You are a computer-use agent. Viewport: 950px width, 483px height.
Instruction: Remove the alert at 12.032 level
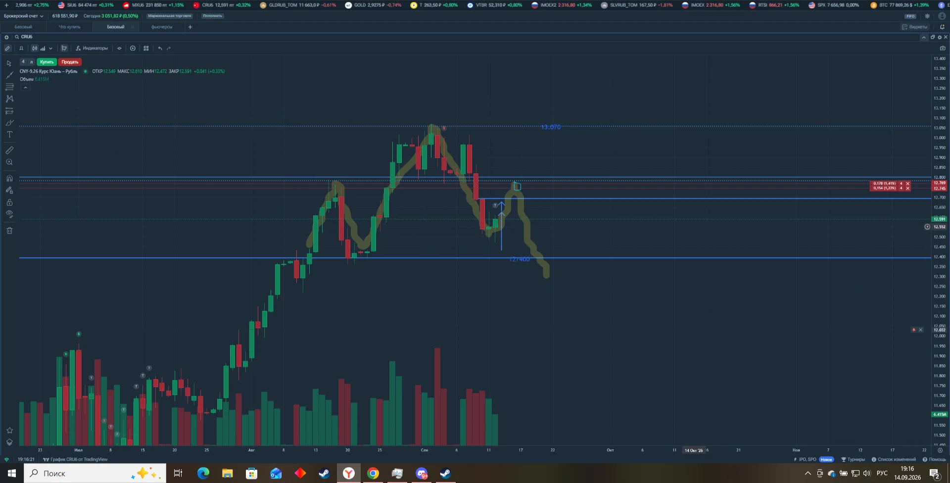pyautogui.click(x=920, y=330)
